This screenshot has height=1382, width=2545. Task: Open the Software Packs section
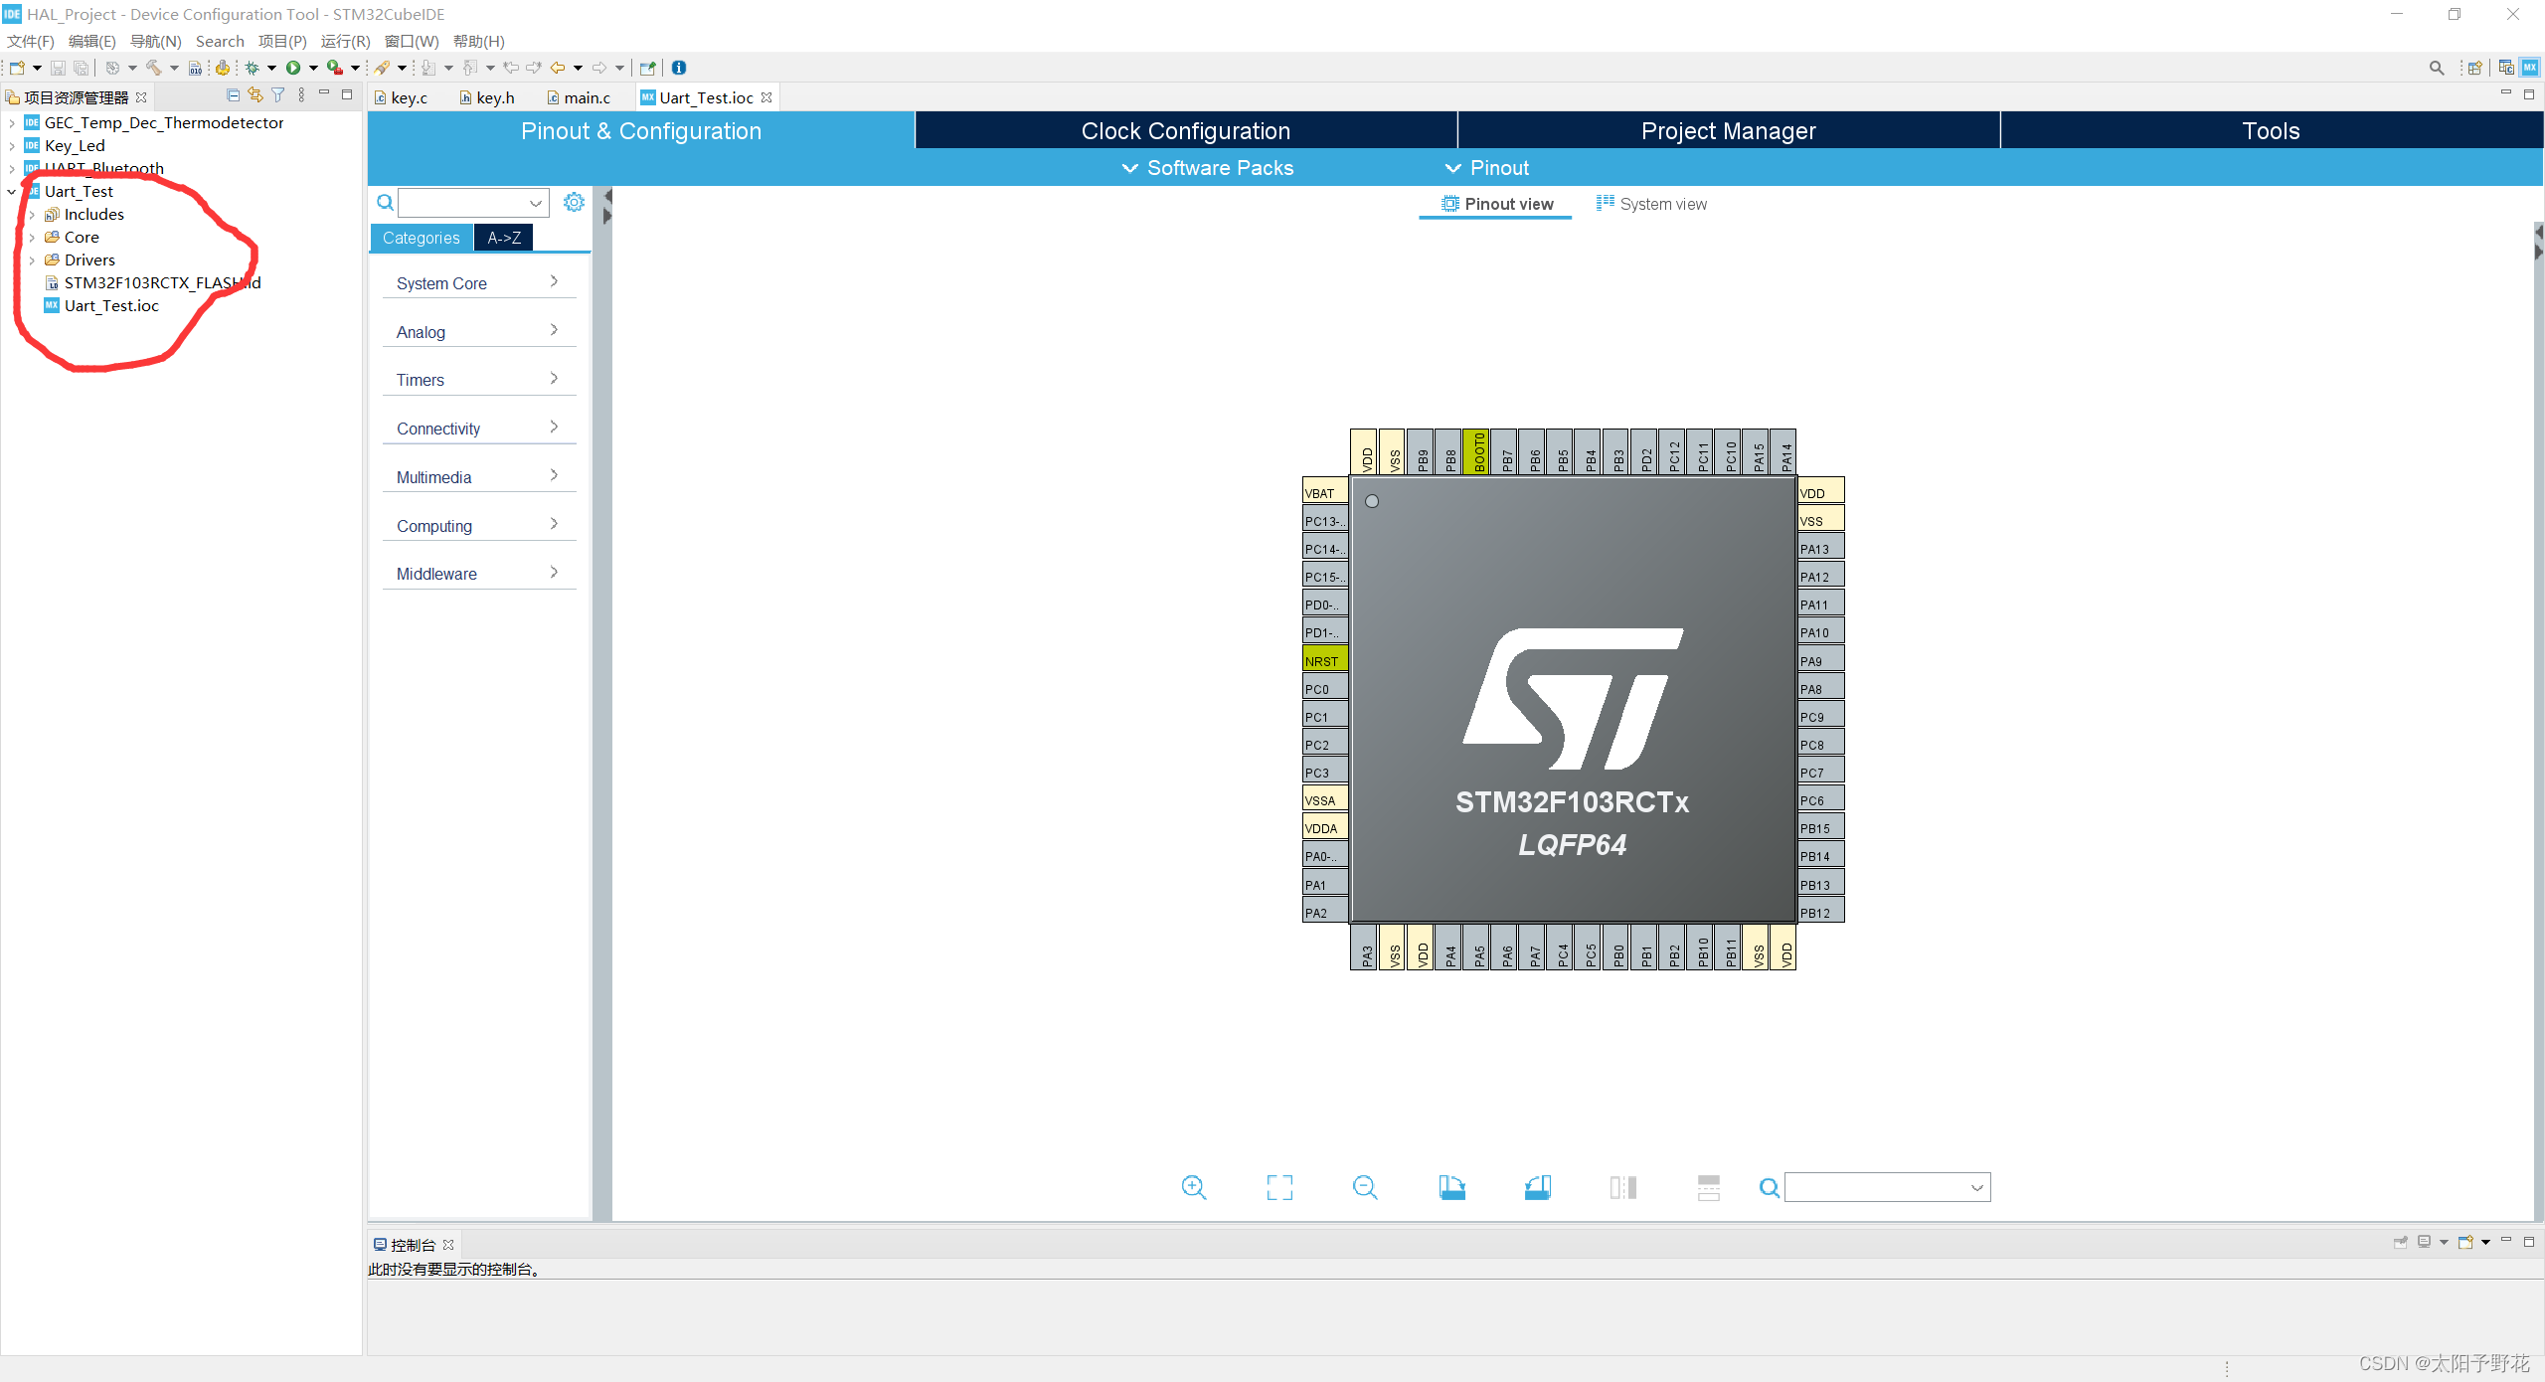1208,167
